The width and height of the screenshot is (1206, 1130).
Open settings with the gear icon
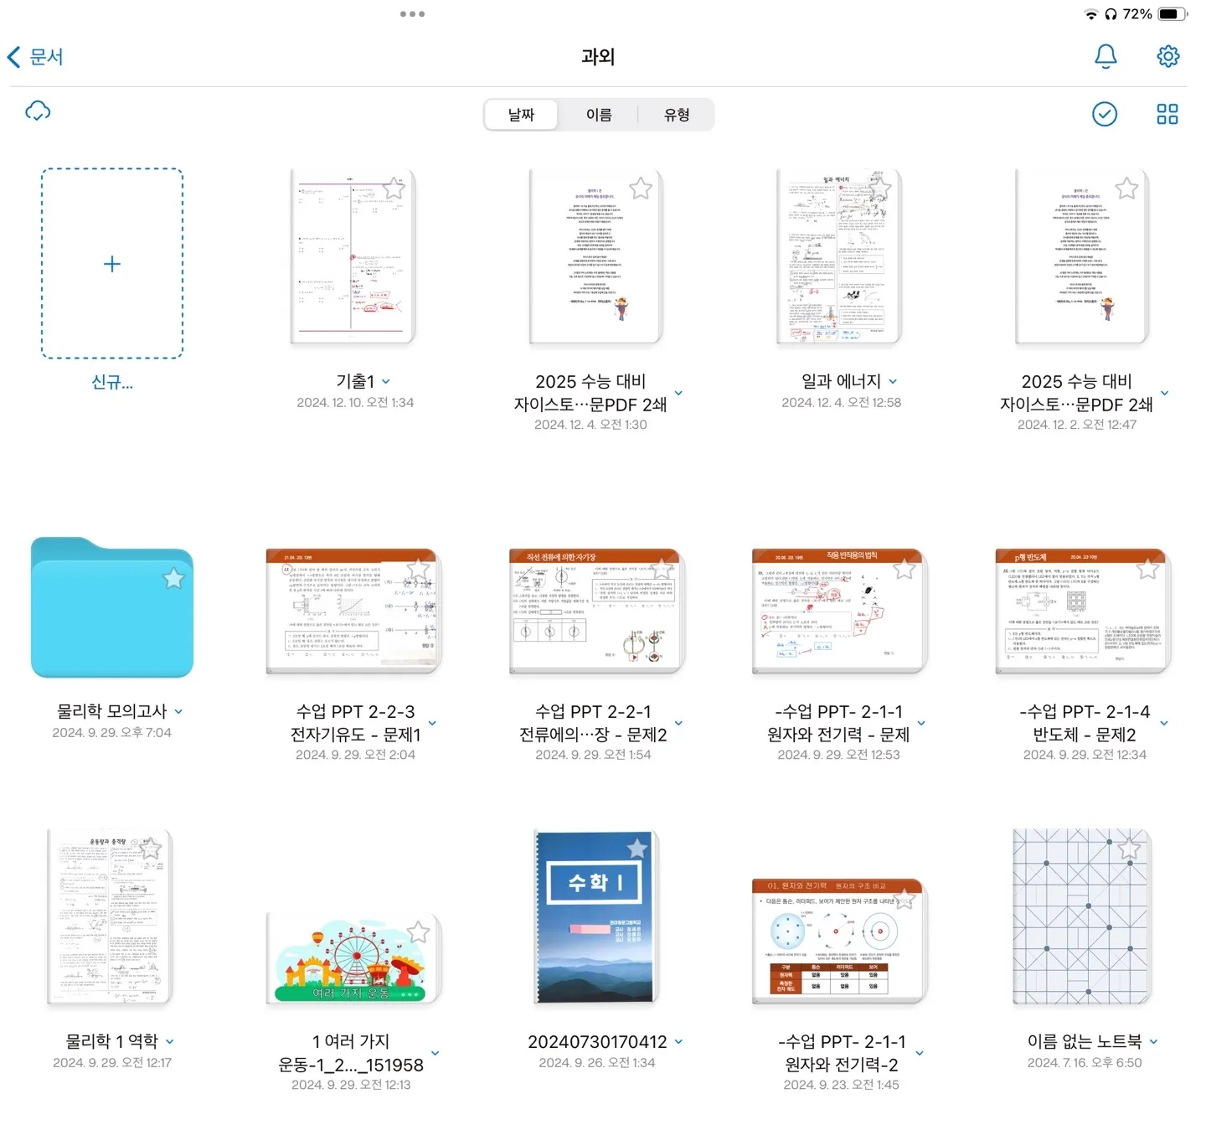click(1167, 56)
